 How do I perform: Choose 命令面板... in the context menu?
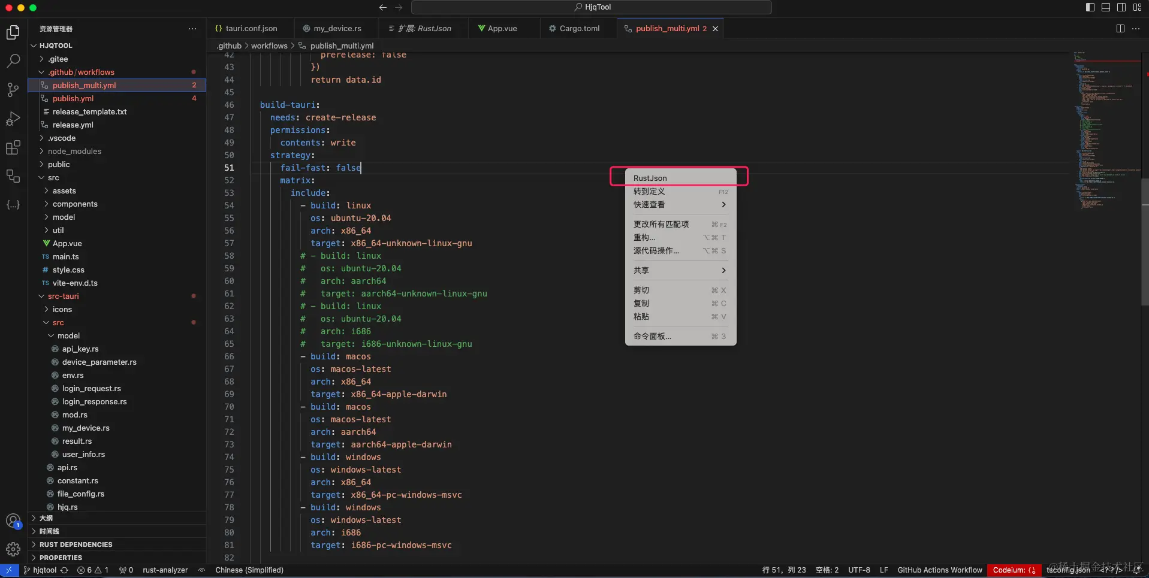(x=681, y=336)
